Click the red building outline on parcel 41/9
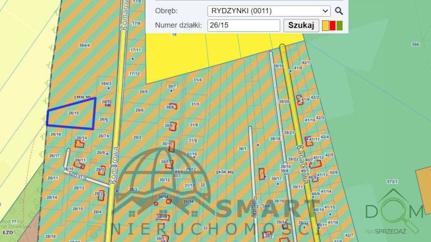The image size is (431, 242). [299, 100]
